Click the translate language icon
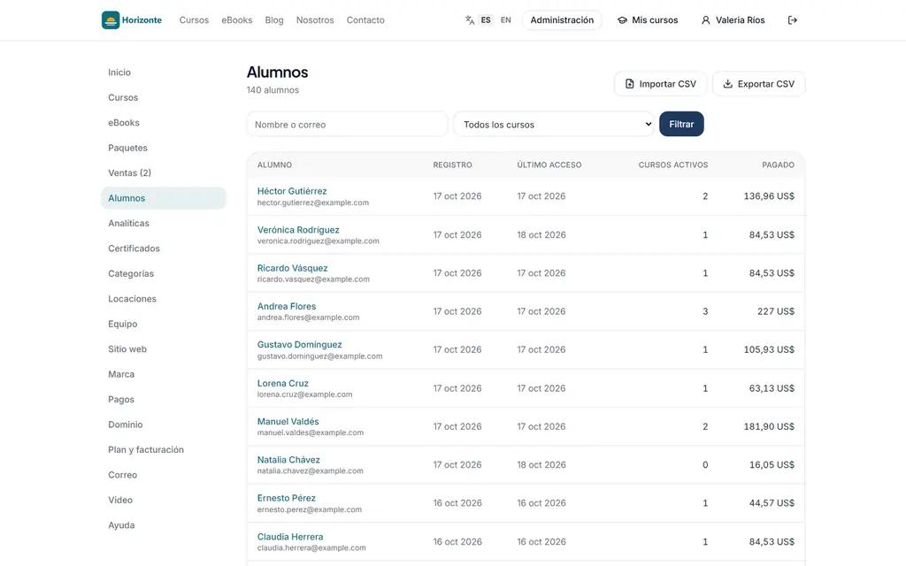Screen dimensions: 906x566 (470, 20)
